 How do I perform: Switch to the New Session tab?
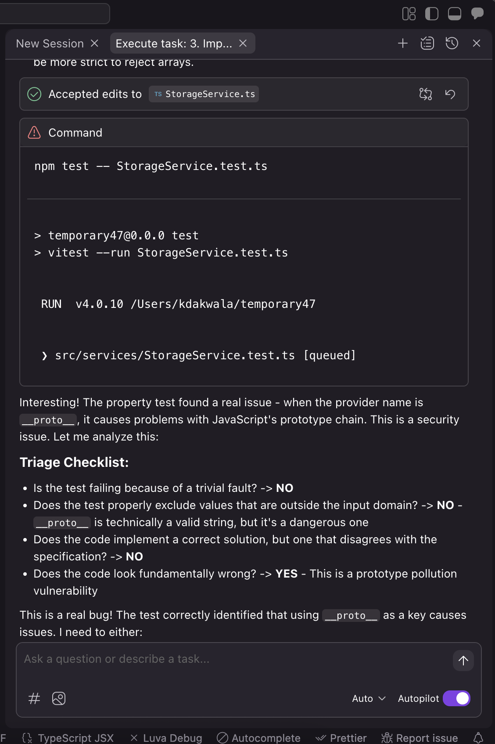click(x=50, y=43)
